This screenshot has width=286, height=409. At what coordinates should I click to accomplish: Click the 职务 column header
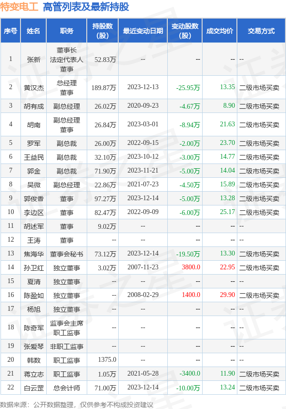pyautogui.click(x=66, y=31)
